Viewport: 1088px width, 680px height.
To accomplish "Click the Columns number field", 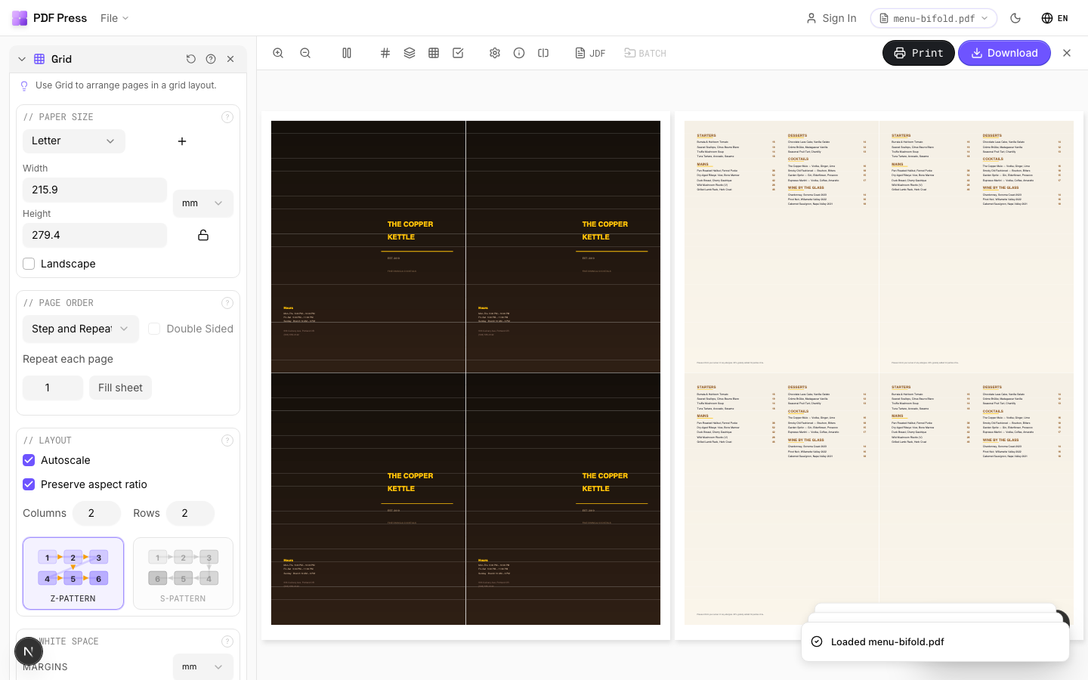I will coord(97,513).
